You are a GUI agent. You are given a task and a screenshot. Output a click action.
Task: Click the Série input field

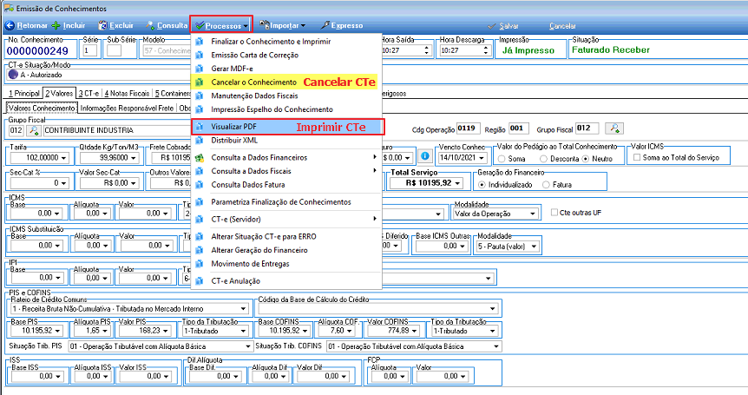89,50
